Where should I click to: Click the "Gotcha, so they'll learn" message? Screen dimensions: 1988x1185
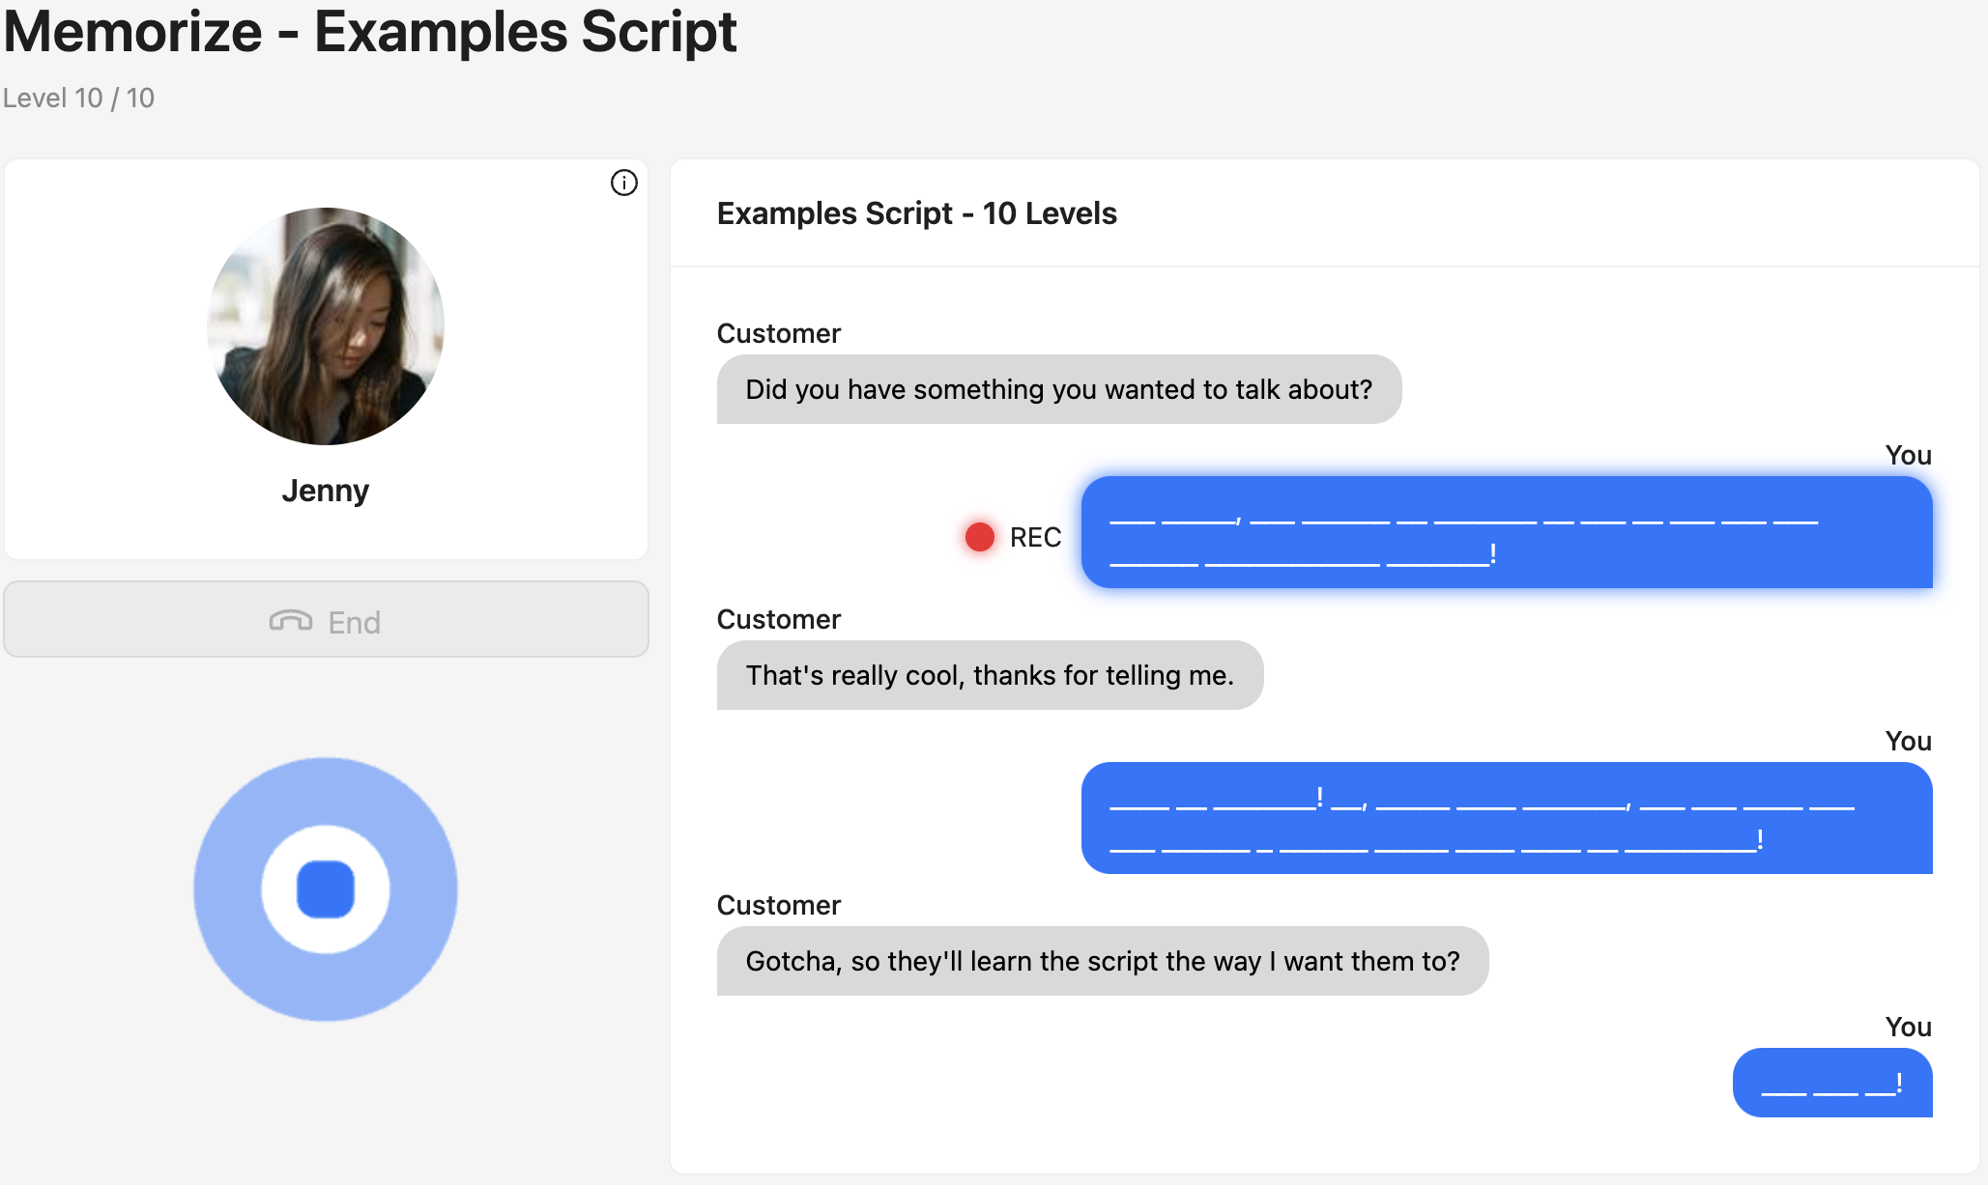[1102, 961]
